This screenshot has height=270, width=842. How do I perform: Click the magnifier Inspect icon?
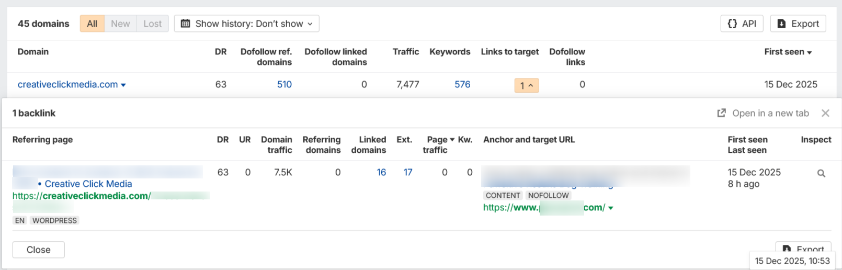point(821,173)
